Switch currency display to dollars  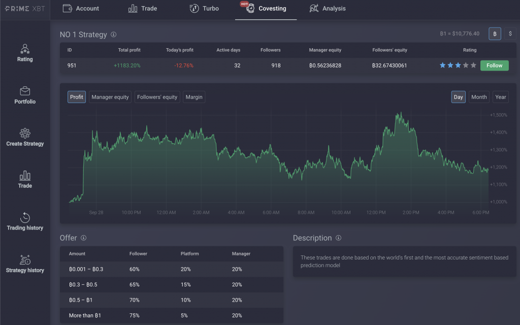(x=511, y=33)
